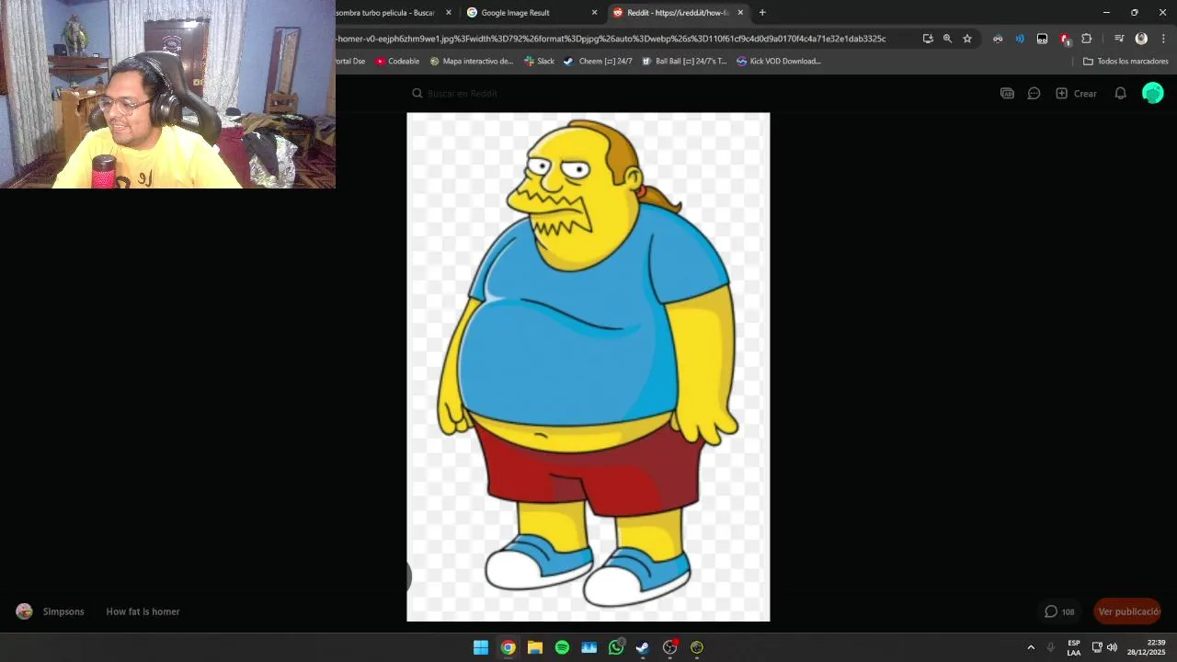The height and width of the screenshot is (662, 1177).
Task: Click the 'How fat is homer' post title
Action: click(x=143, y=611)
